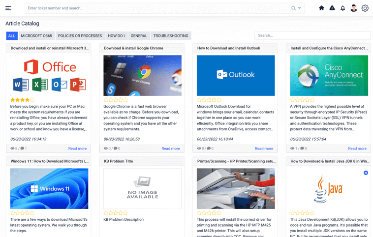Image resolution: width=373 pixels, height=237 pixels.
Task: Click the comments bubble on Chrome article
Action: coord(115,148)
